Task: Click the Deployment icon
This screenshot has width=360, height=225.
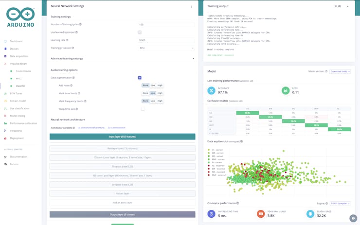Action: (5, 138)
